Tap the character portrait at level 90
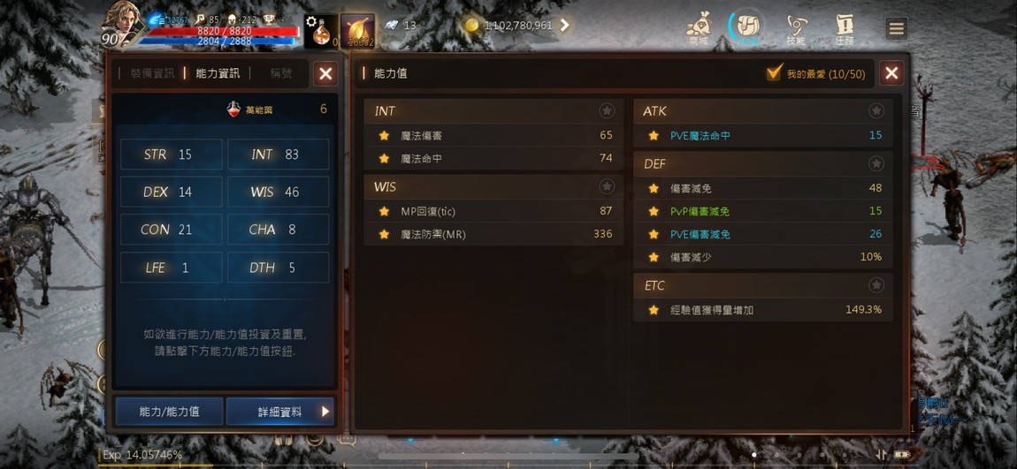This screenshot has width=1017, height=469. click(x=122, y=23)
